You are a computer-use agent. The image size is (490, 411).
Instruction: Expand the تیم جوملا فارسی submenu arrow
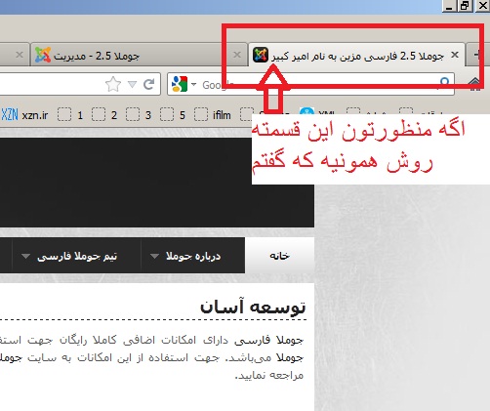click(25, 256)
